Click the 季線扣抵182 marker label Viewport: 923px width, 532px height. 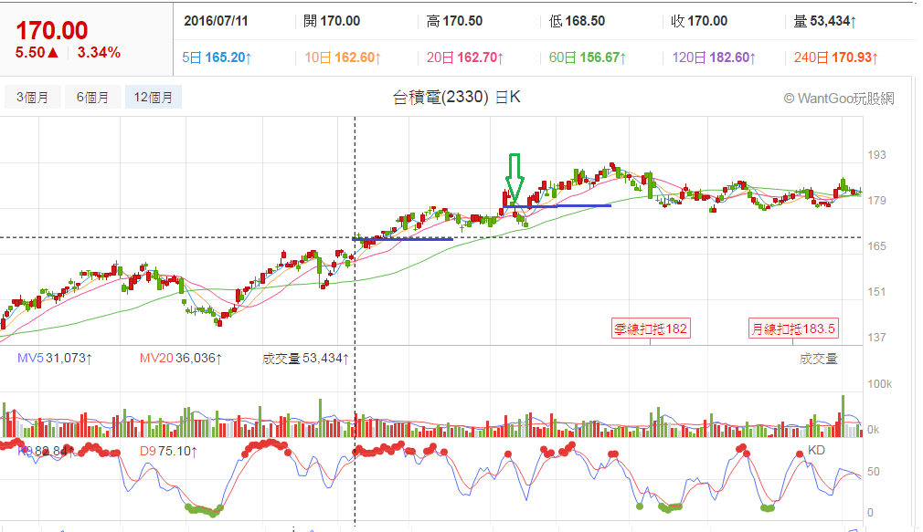(651, 329)
